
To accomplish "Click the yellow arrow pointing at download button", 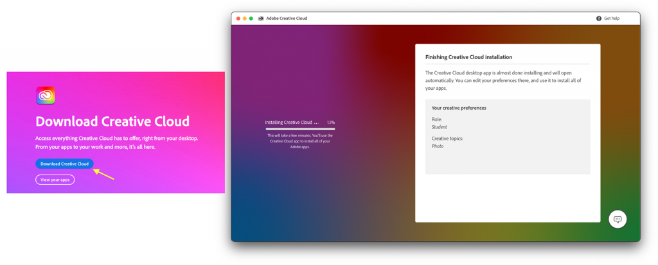I will [104, 173].
